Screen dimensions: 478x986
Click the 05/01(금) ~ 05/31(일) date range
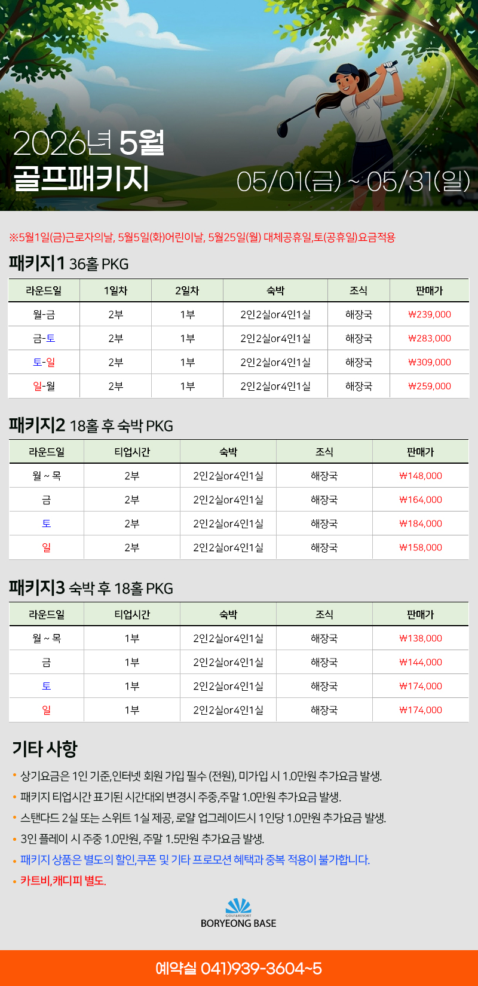point(353,182)
